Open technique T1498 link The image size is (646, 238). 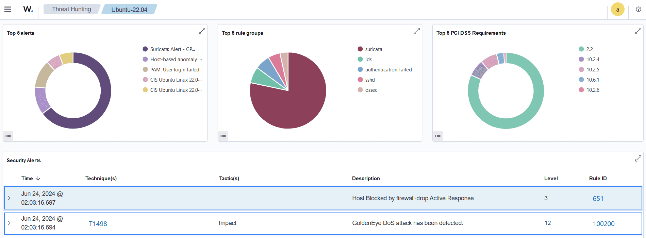(98, 224)
